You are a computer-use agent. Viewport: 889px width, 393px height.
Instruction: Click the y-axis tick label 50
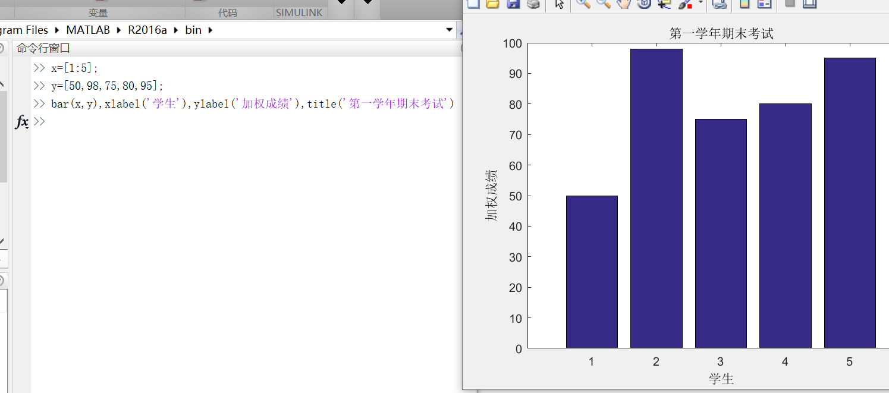click(515, 196)
